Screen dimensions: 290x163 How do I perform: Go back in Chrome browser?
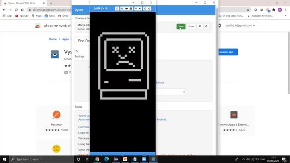pyautogui.click(x=4, y=10)
